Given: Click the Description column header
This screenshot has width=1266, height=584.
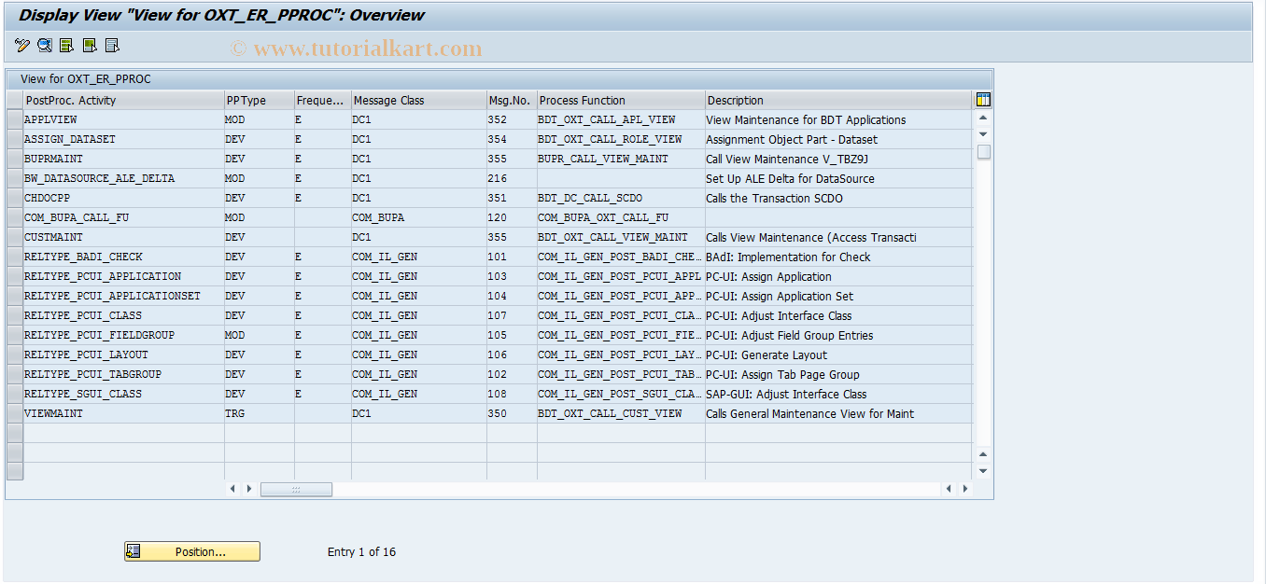Looking at the screenshot, I should [838, 100].
